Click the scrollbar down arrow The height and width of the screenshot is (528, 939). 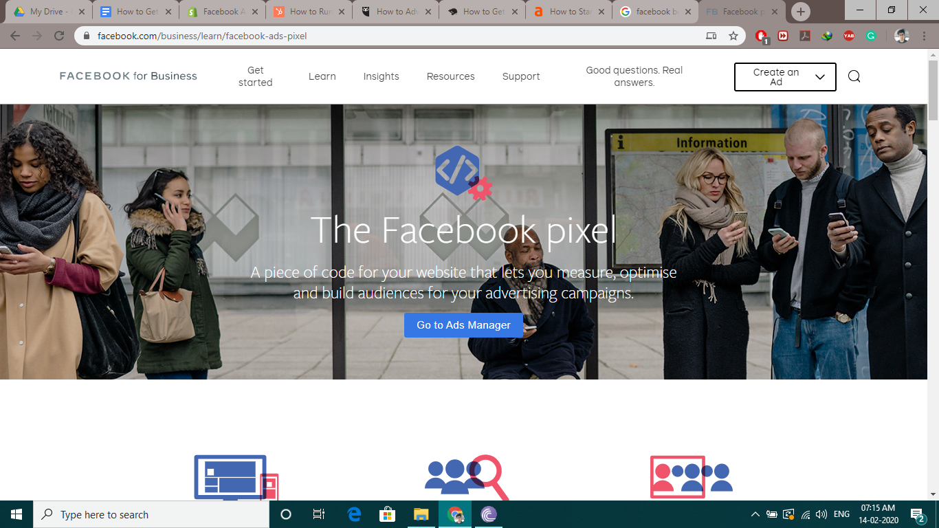pyautogui.click(x=933, y=494)
